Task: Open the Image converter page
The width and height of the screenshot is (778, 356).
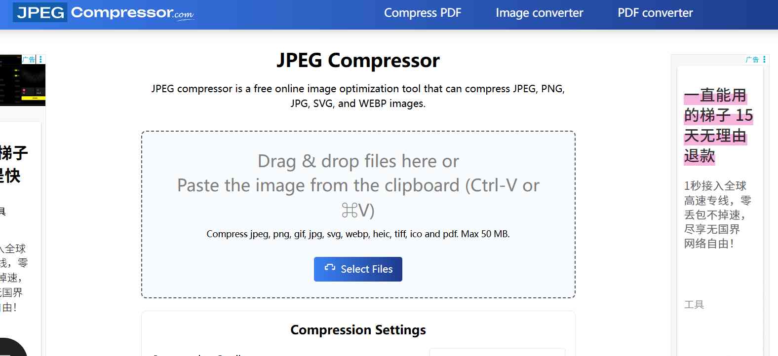Action: click(x=539, y=13)
